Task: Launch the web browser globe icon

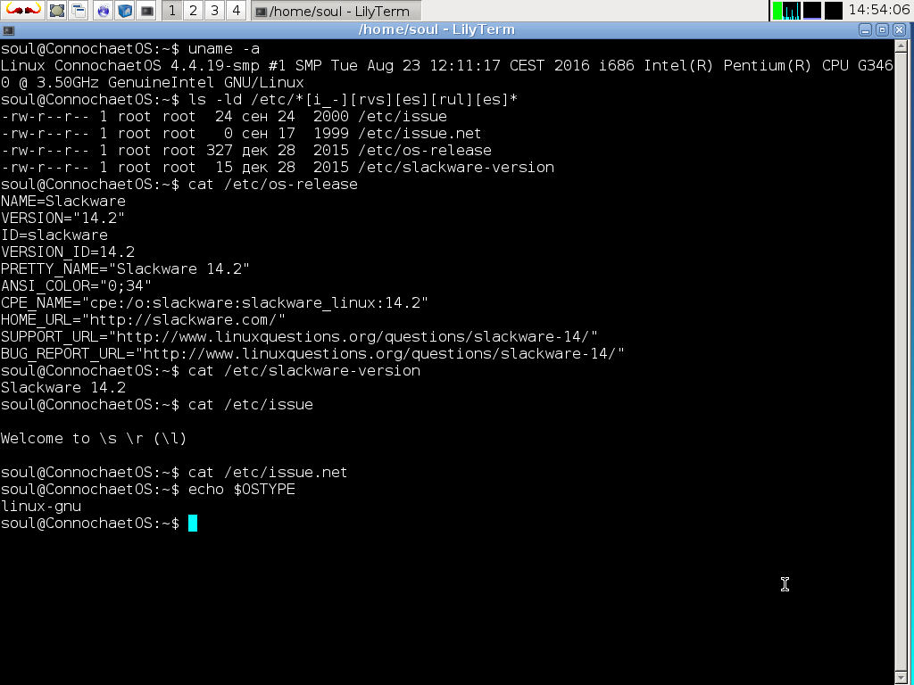Action: click(x=104, y=11)
